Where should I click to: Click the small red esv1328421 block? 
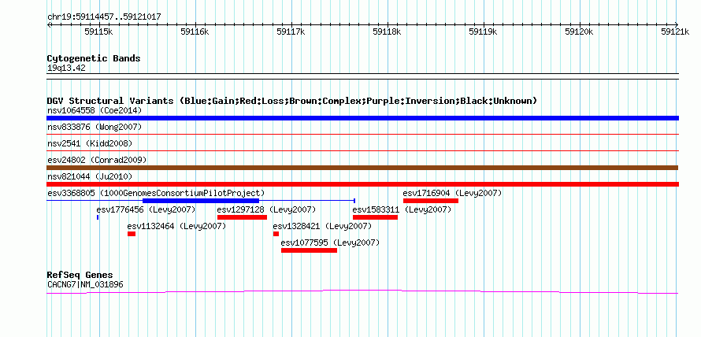pyautogui.click(x=276, y=234)
